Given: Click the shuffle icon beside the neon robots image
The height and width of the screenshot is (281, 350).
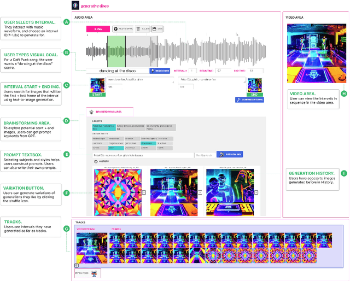Looking at the screenshot, I should coord(256,192).
